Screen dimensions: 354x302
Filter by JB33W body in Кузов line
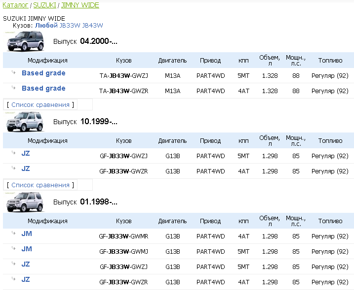click(x=69, y=25)
